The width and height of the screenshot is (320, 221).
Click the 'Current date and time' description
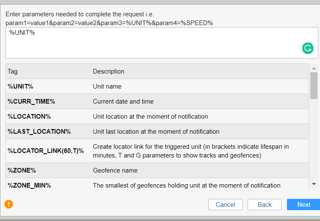point(123,102)
